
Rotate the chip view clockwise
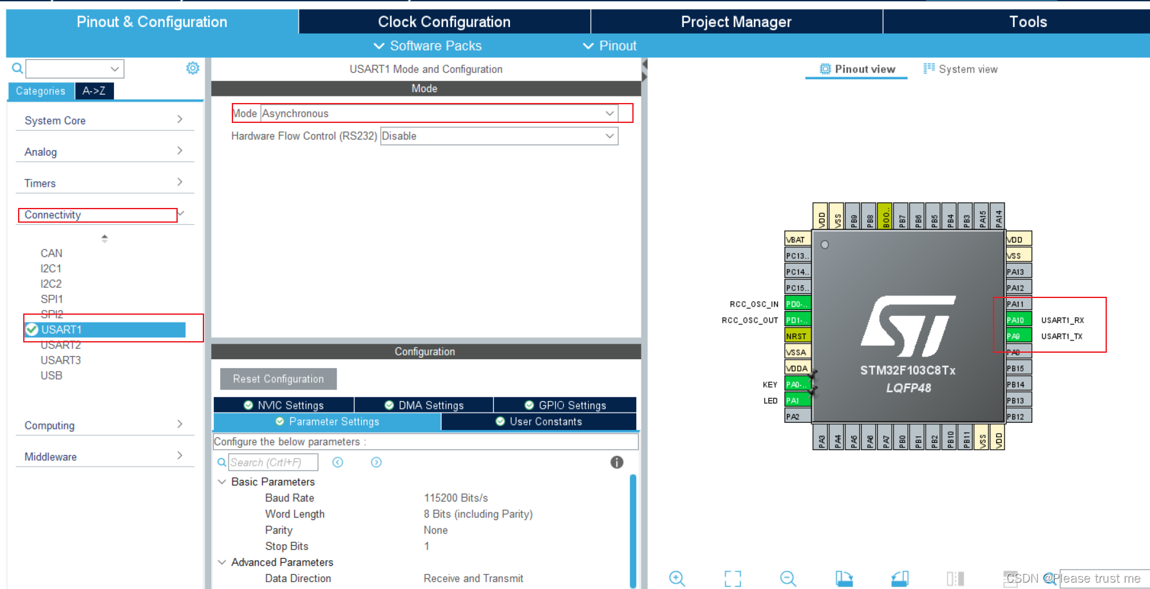pos(844,578)
